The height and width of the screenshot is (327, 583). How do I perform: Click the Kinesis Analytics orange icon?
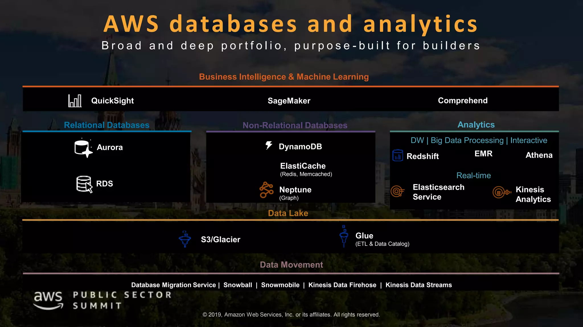pos(502,192)
